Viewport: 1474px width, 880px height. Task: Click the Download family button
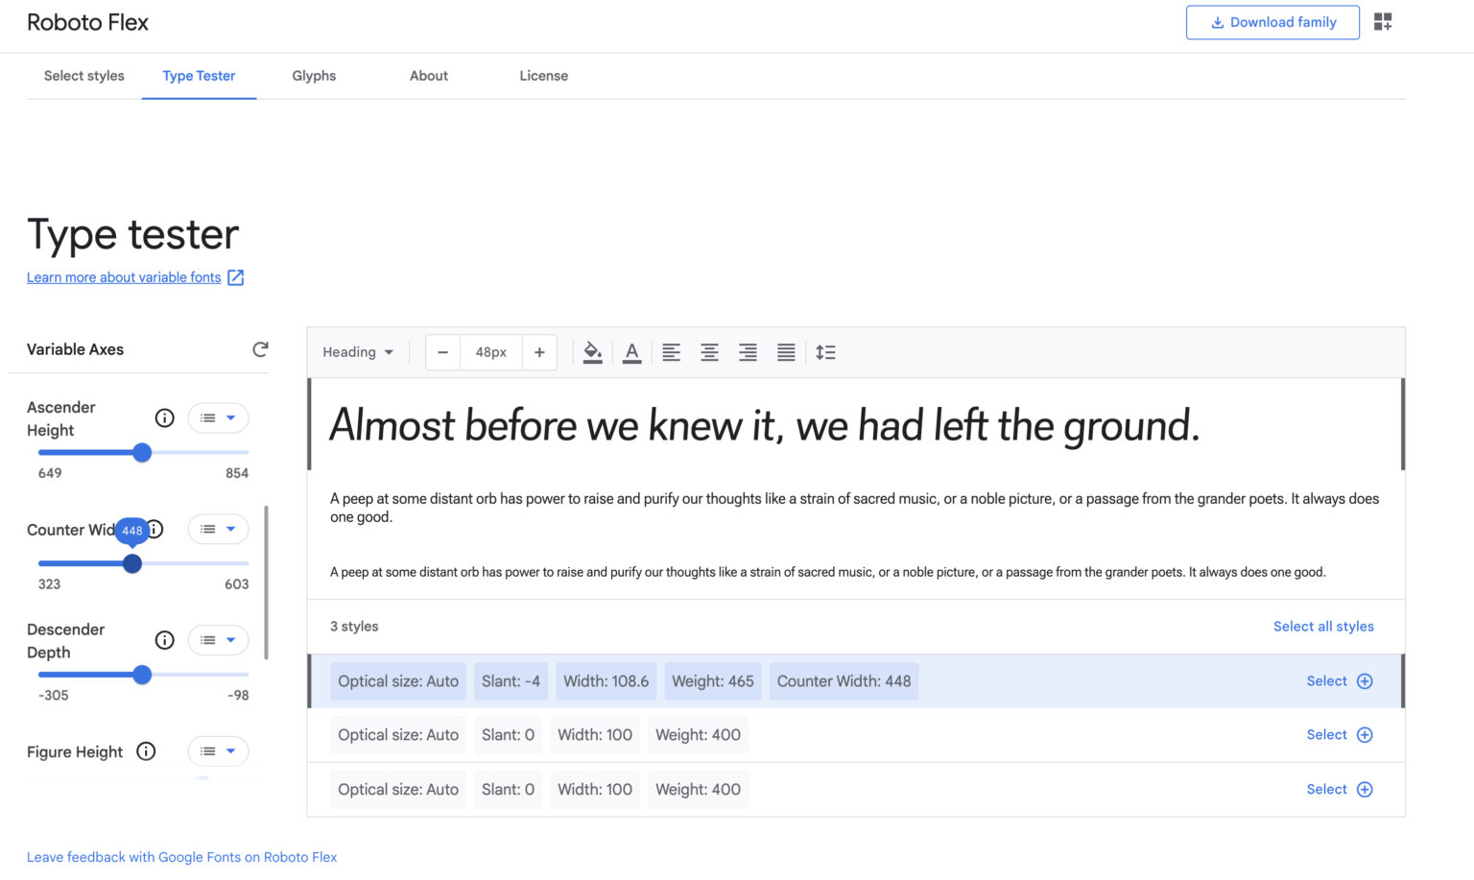point(1272,22)
